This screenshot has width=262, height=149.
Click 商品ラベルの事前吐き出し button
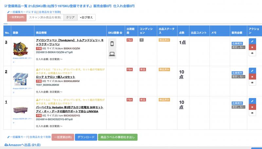118,137
